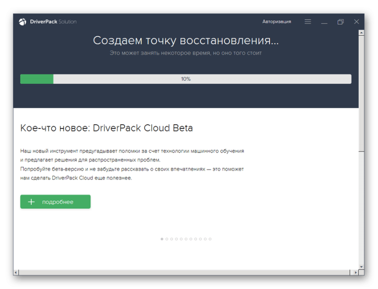Select the eighth carousel dot
This screenshot has height=289, width=378.
(x=196, y=239)
